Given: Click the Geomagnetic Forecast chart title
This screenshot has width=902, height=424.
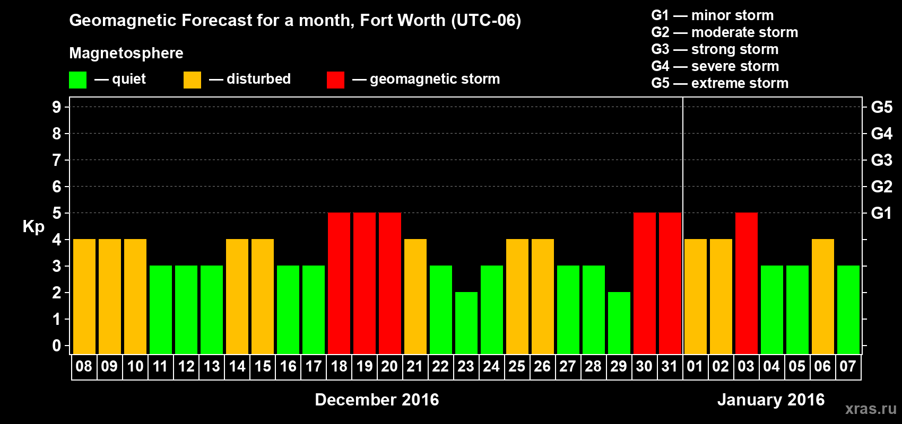Looking at the screenshot, I should (295, 21).
